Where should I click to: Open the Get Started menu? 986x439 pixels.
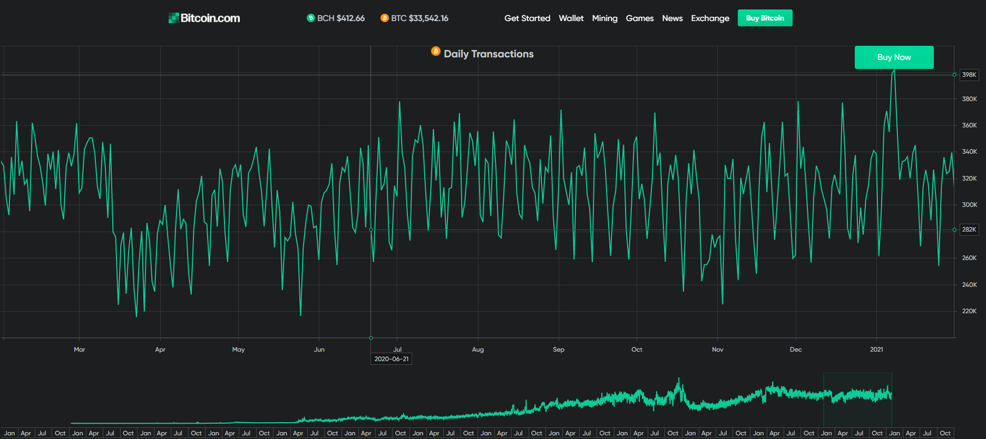(527, 18)
